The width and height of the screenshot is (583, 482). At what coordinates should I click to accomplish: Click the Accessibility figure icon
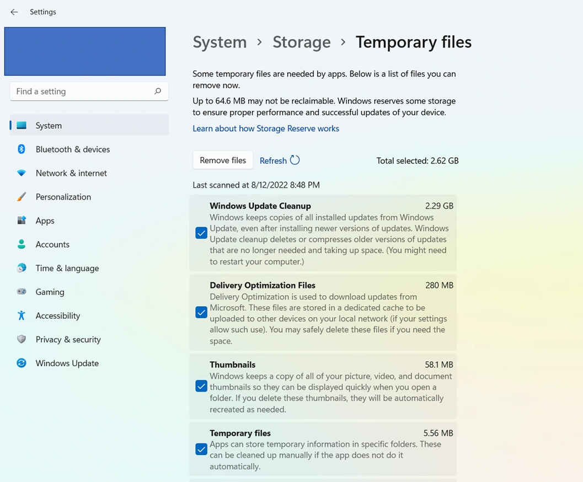click(22, 315)
